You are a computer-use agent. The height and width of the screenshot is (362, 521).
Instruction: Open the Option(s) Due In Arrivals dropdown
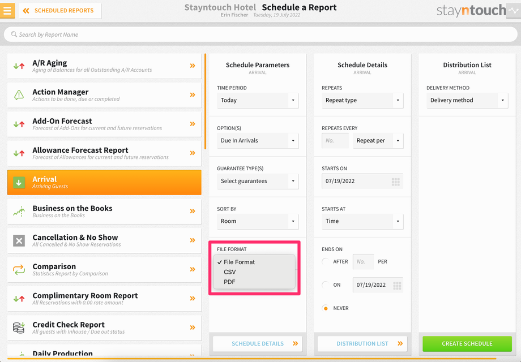(x=258, y=141)
